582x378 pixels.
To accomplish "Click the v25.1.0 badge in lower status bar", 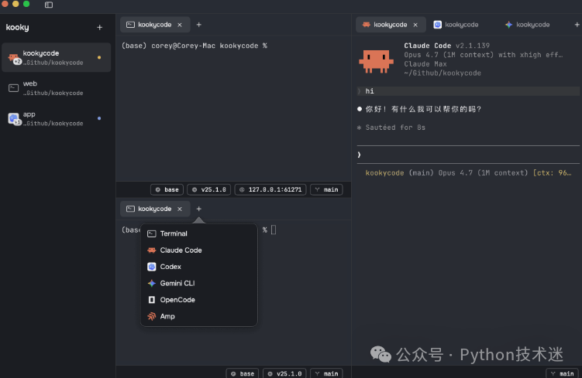I will coord(284,373).
